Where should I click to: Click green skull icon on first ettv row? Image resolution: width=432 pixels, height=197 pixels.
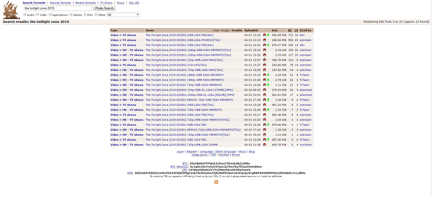click(x=268, y=35)
